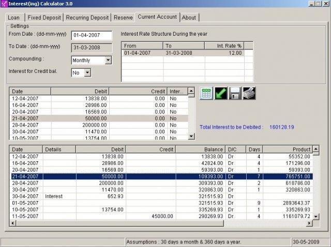Image resolution: width=331 pixels, height=247 pixels.
Task: Open the Reserve tab
Action: [x=123, y=18]
